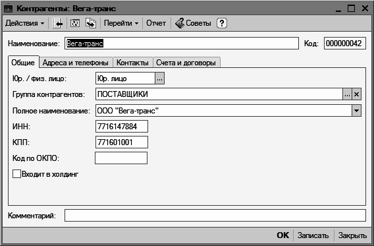The width and height of the screenshot is (374, 246).
Task: Click the Код field 000000042
Action: 344,44
